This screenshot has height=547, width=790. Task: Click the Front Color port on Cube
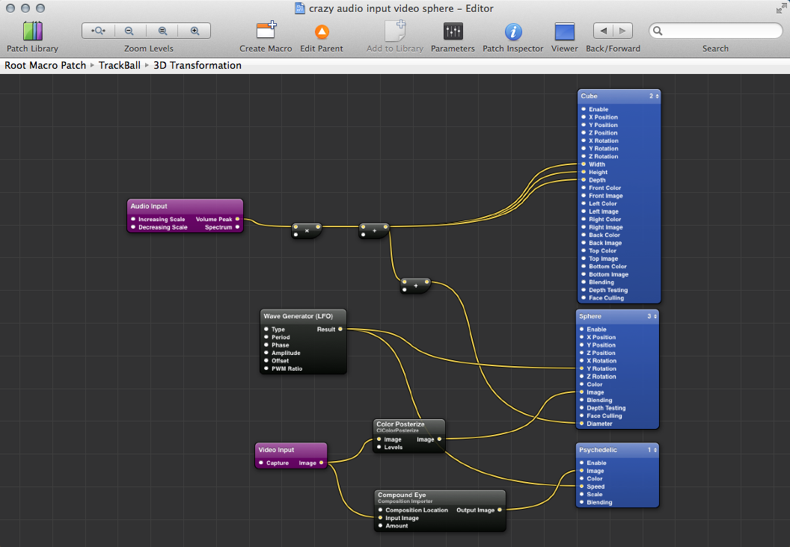pos(584,188)
